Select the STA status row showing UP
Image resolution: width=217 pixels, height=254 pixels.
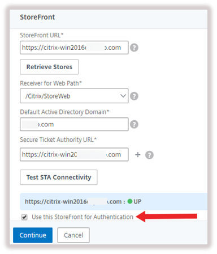click(x=114, y=201)
